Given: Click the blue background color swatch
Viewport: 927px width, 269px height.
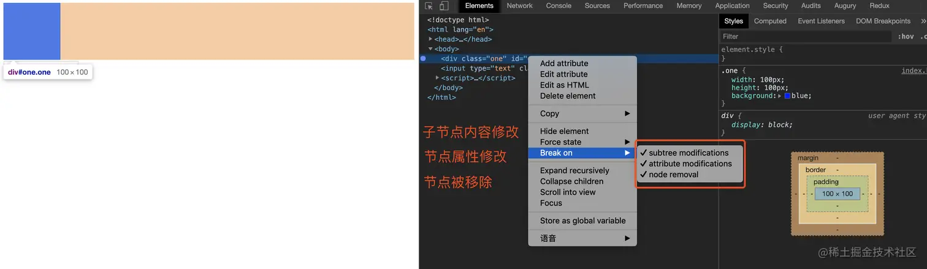Looking at the screenshot, I should click(x=787, y=96).
